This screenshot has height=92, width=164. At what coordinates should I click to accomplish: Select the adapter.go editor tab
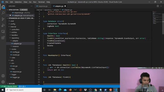[59, 6]
